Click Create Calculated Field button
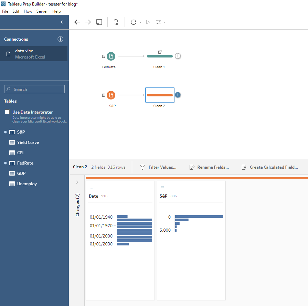Viewport: 308px width, 306px height. coord(270,167)
